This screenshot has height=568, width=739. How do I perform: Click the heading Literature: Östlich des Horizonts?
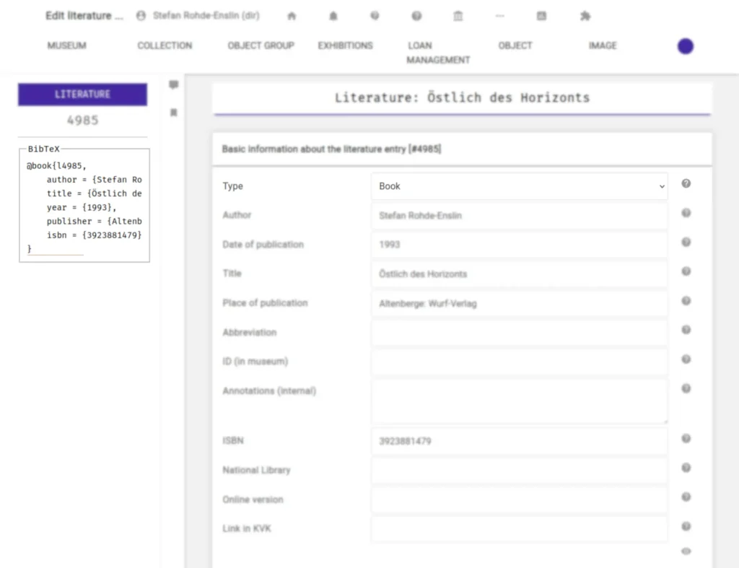[x=462, y=97]
